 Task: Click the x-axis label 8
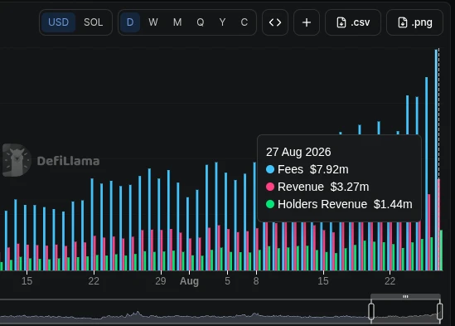tap(256, 281)
